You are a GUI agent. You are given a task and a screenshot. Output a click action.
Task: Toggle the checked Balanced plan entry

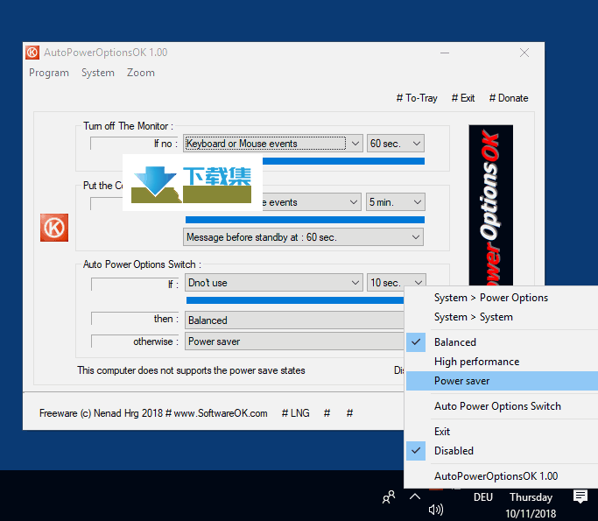(502, 342)
